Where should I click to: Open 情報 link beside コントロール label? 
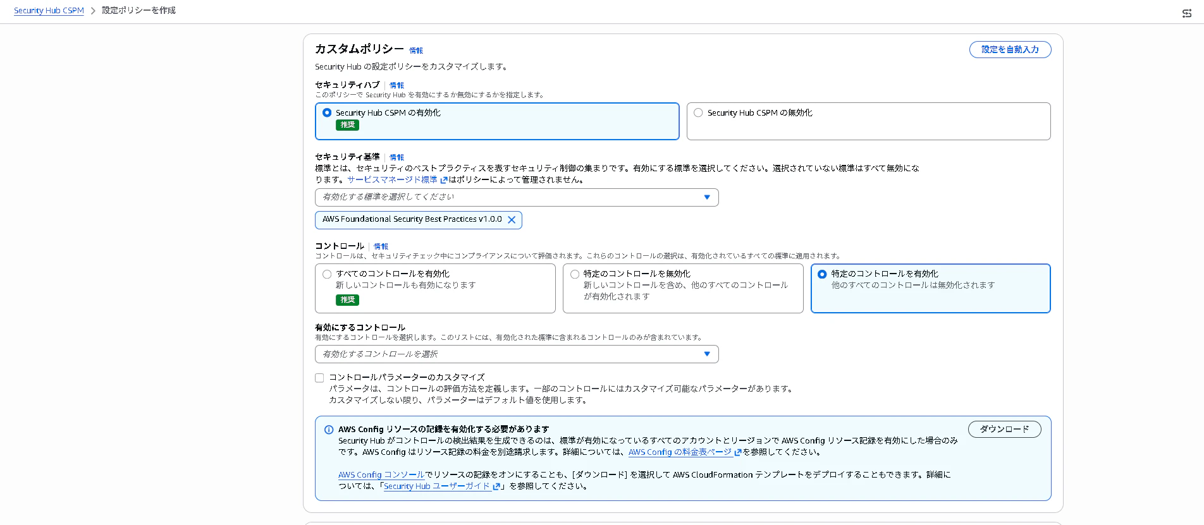(x=381, y=246)
